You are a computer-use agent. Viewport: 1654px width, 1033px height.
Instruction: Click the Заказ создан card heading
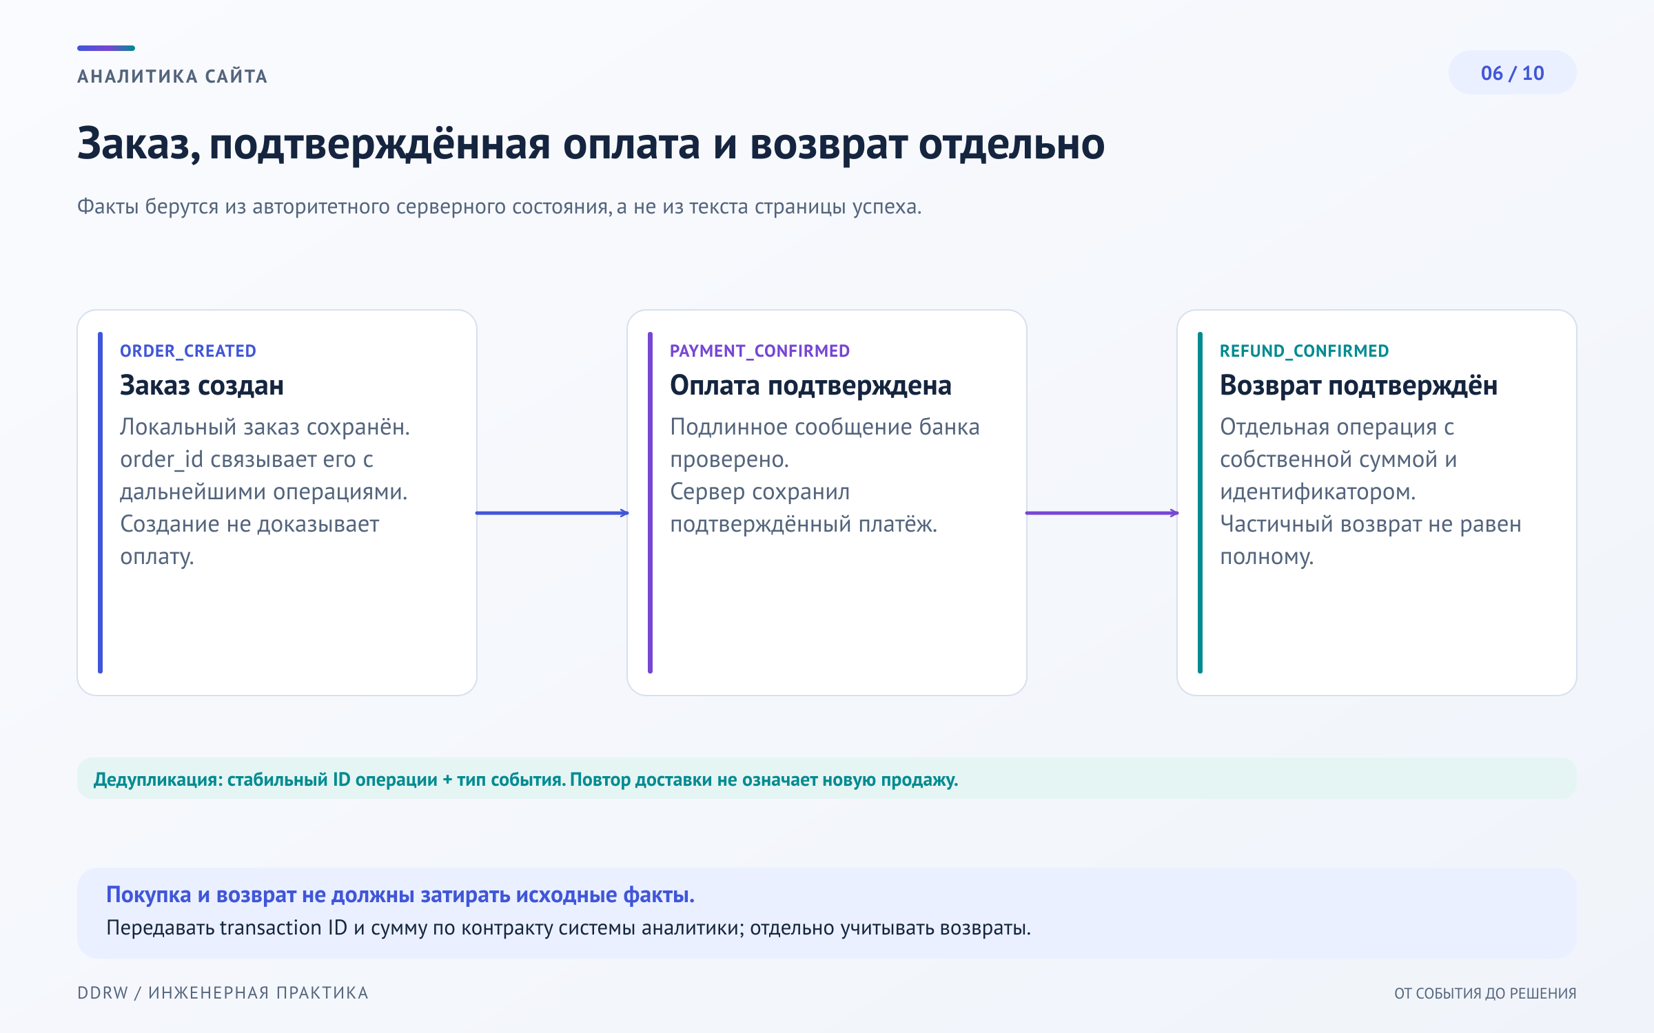pos(202,386)
